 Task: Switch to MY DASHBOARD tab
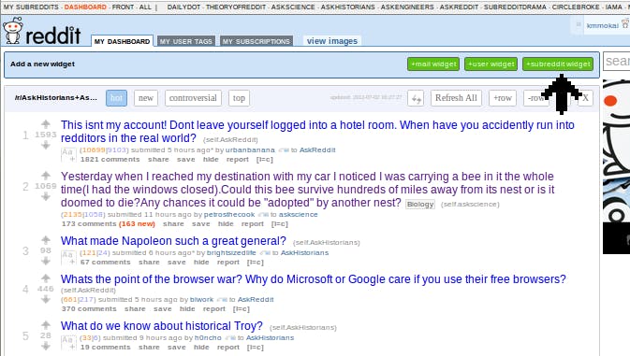pyautogui.click(x=122, y=41)
